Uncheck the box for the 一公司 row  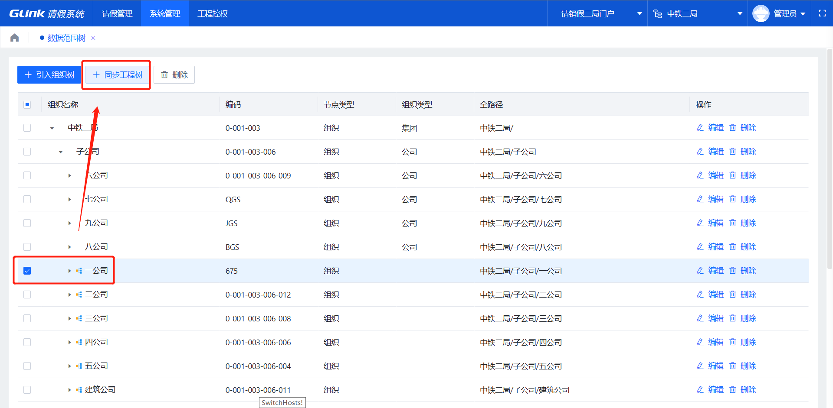pyautogui.click(x=27, y=271)
